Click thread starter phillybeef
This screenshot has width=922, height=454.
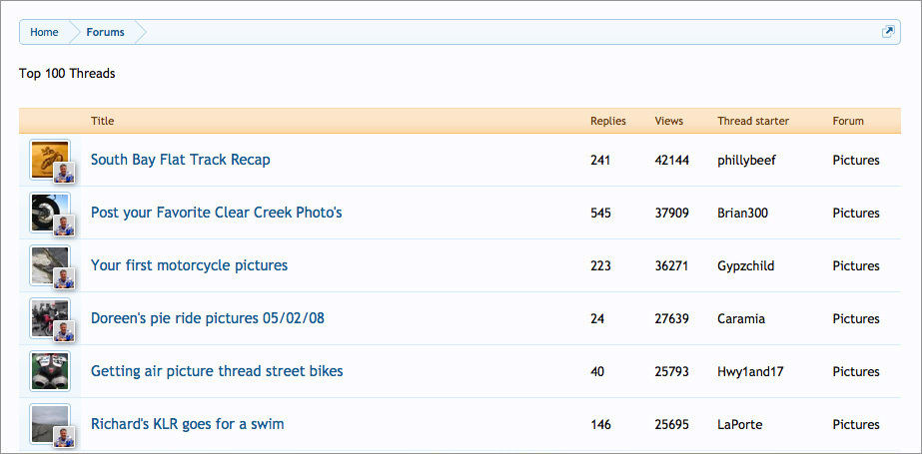pos(746,160)
